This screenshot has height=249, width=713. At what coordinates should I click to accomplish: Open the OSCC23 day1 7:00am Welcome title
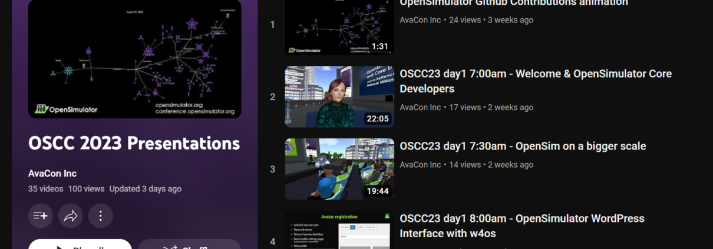(536, 81)
